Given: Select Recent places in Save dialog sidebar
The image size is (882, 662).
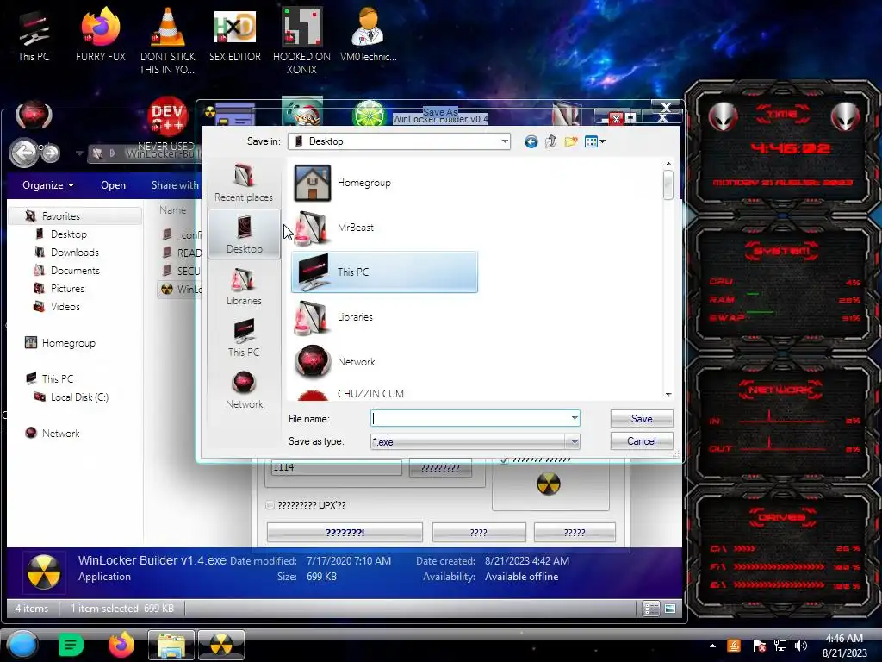Looking at the screenshot, I should [244, 182].
